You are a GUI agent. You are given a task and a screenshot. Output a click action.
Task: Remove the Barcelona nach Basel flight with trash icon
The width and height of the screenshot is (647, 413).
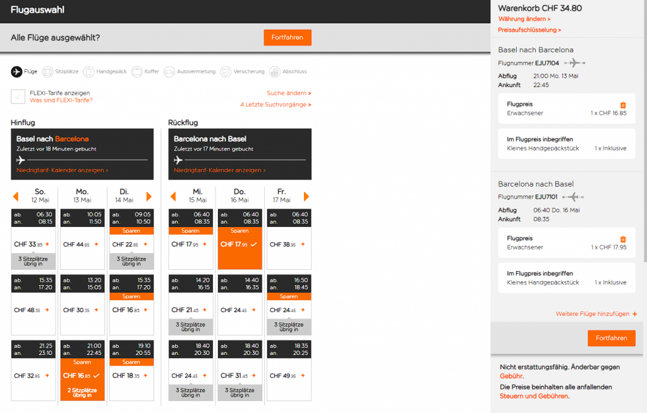click(x=623, y=239)
